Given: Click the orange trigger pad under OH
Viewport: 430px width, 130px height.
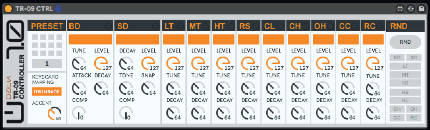Looking at the screenshot, I should point(323,39).
